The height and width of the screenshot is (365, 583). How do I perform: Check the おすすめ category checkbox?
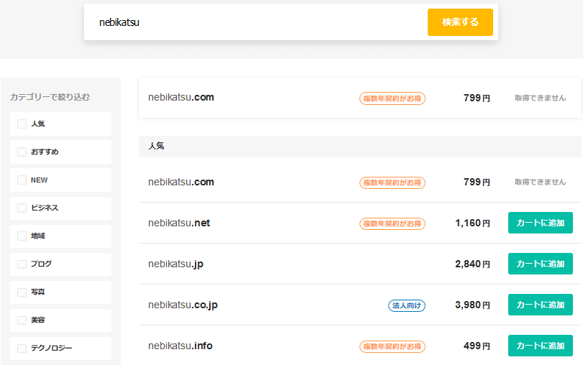click(22, 152)
